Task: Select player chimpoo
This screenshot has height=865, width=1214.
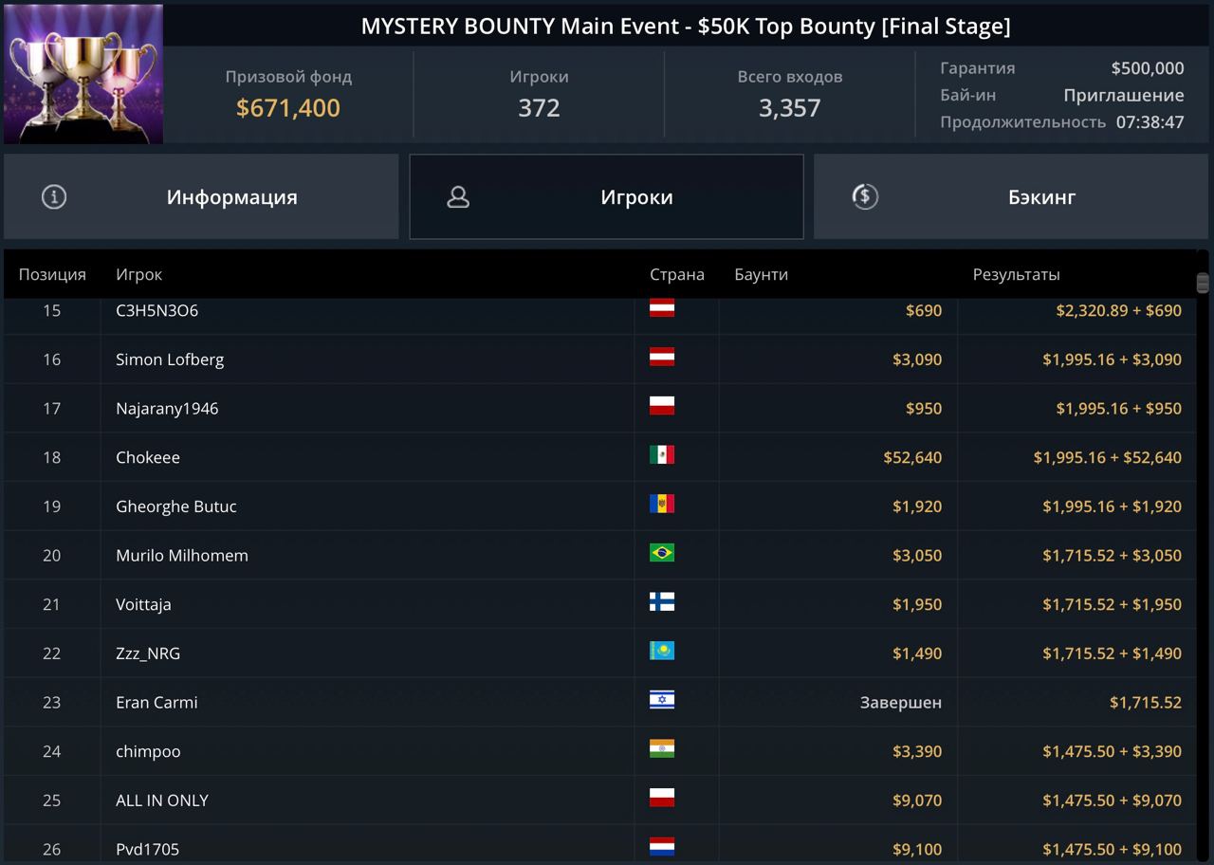Action: coord(148,751)
